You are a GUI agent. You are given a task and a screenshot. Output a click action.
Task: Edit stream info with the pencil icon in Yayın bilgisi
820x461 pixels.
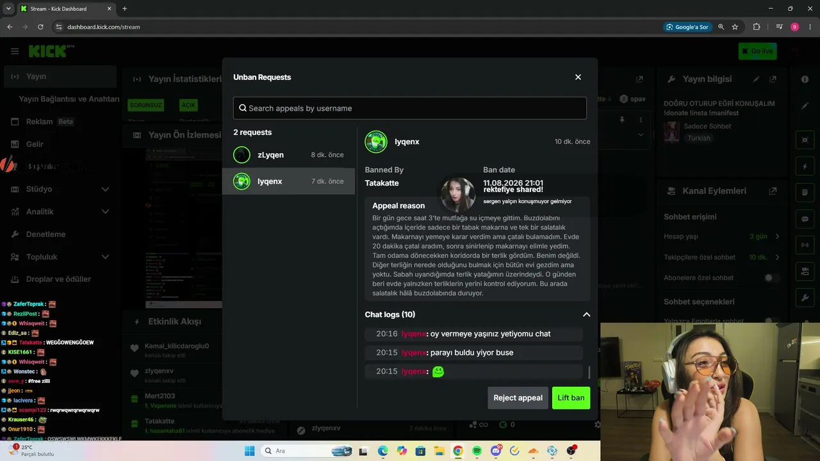pos(757,79)
